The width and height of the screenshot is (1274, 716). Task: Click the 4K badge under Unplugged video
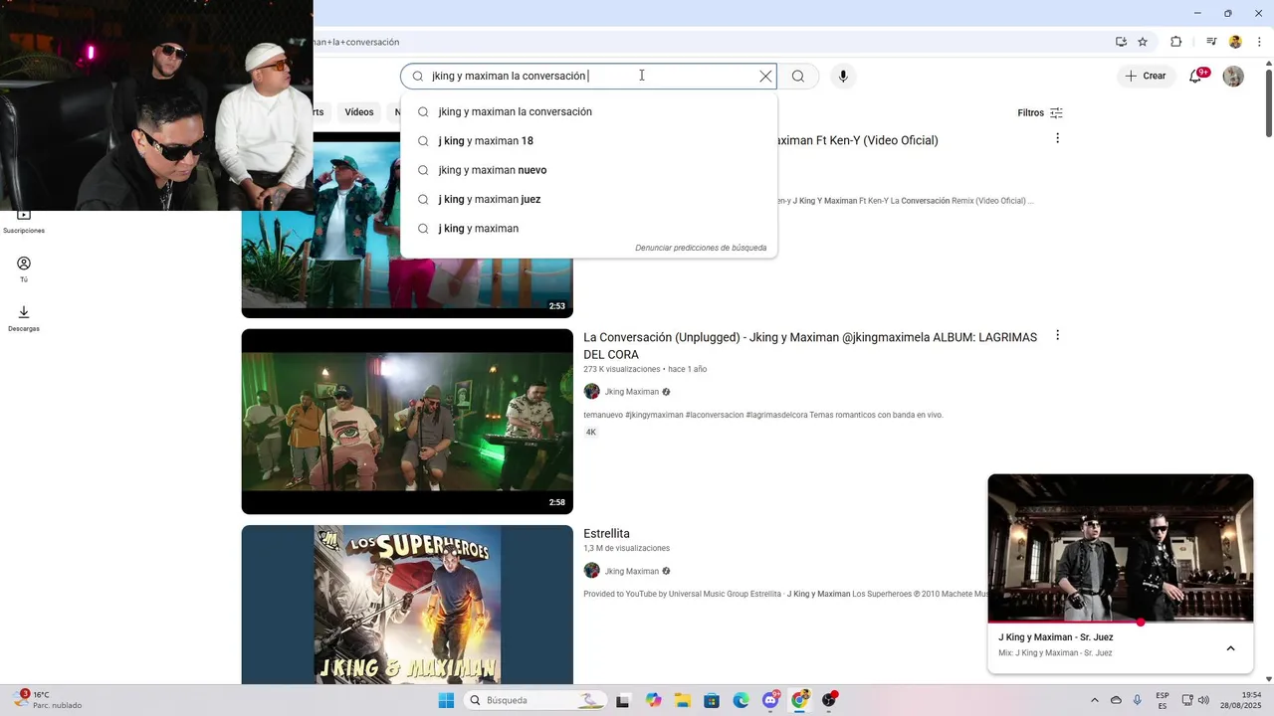[591, 433]
